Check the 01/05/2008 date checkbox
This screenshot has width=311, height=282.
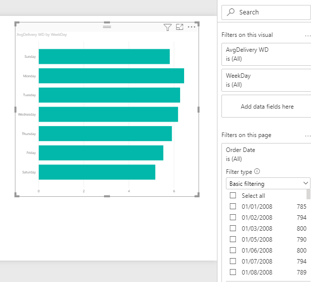(233, 239)
